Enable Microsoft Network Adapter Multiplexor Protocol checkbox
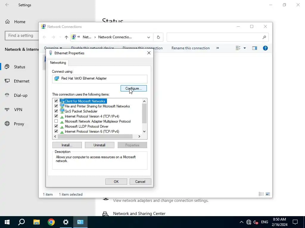305x228 pixels. tap(56, 121)
